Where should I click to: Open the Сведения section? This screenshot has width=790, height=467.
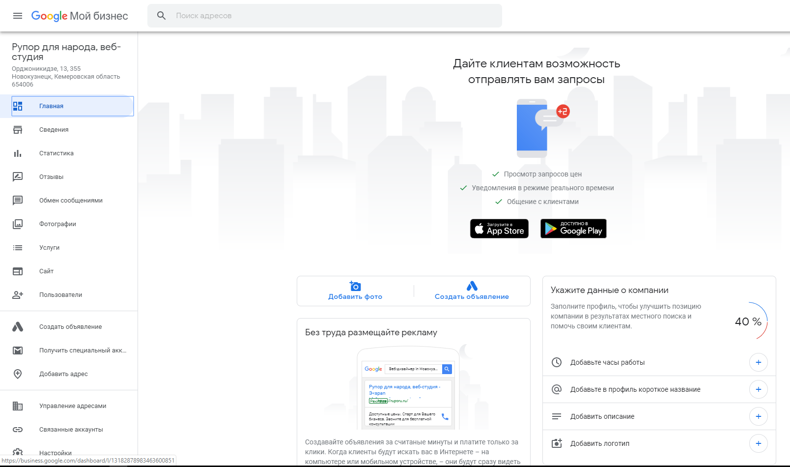(x=69, y=130)
